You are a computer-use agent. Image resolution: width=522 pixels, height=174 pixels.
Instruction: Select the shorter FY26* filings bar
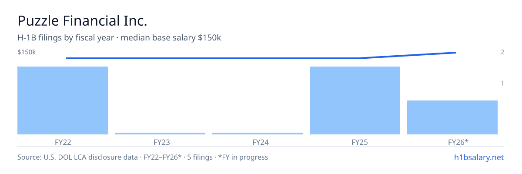tap(452, 117)
